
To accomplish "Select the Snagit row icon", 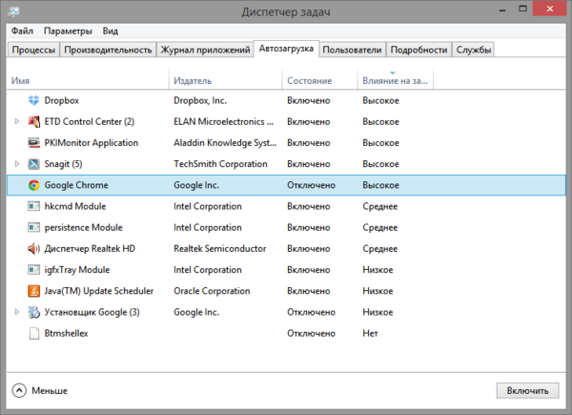I will (x=34, y=164).
